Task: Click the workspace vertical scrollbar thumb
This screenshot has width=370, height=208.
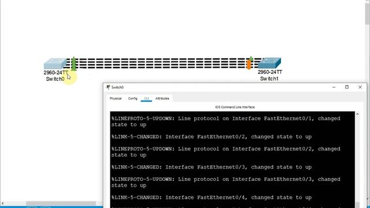Action: click(x=368, y=14)
